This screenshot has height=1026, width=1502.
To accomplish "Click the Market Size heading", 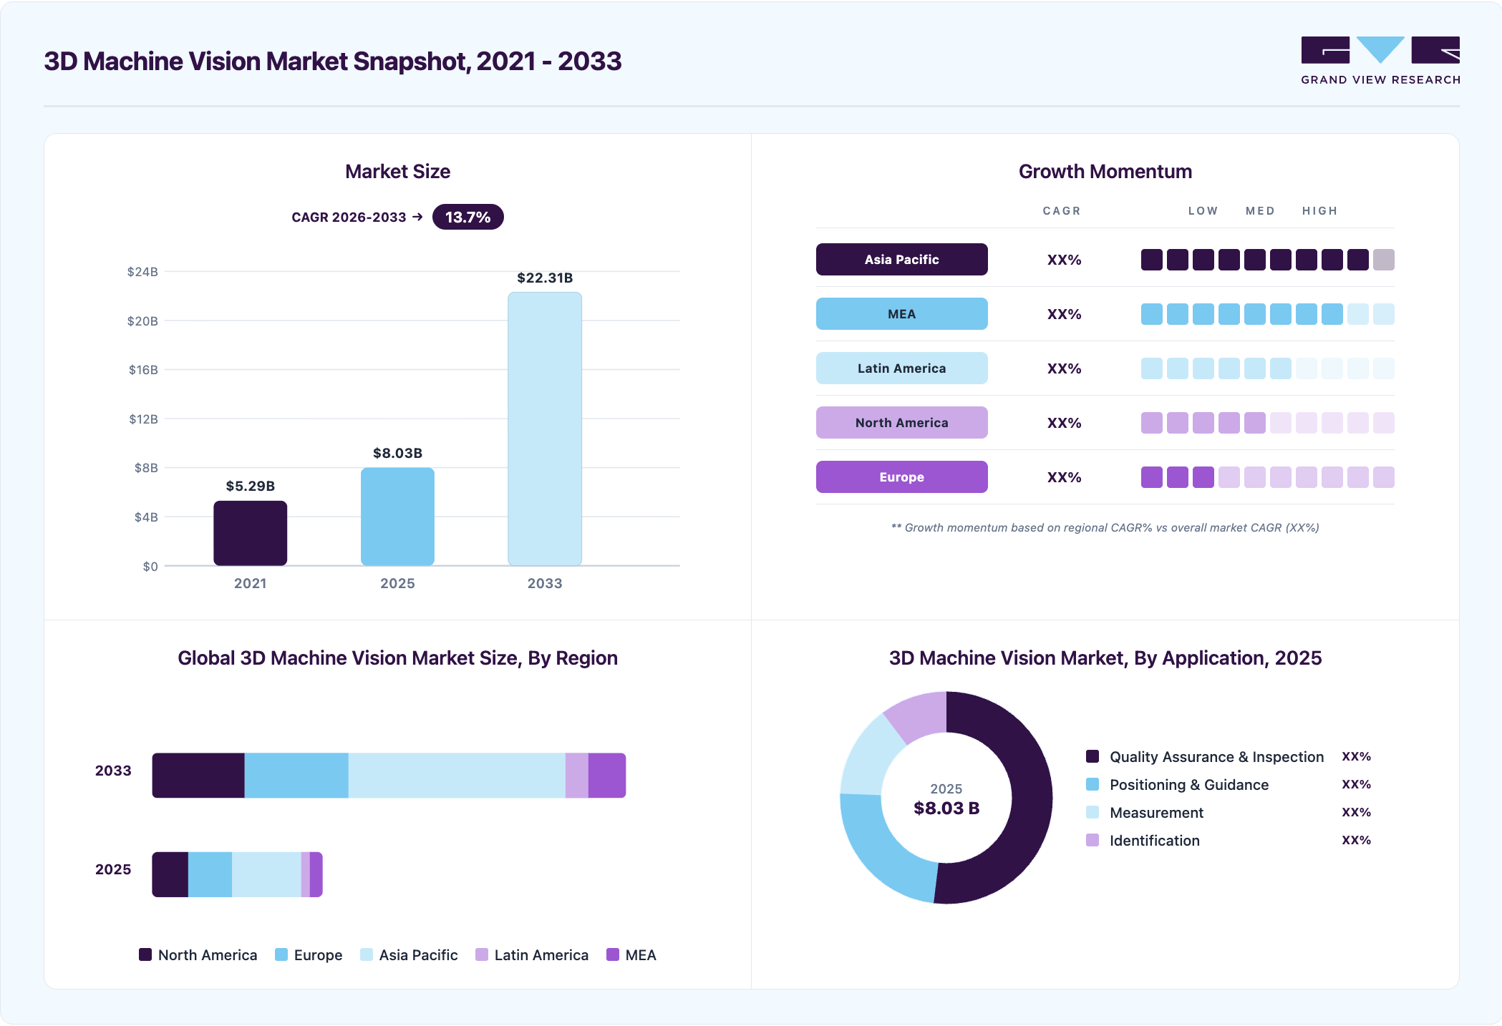I will [x=397, y=171].
